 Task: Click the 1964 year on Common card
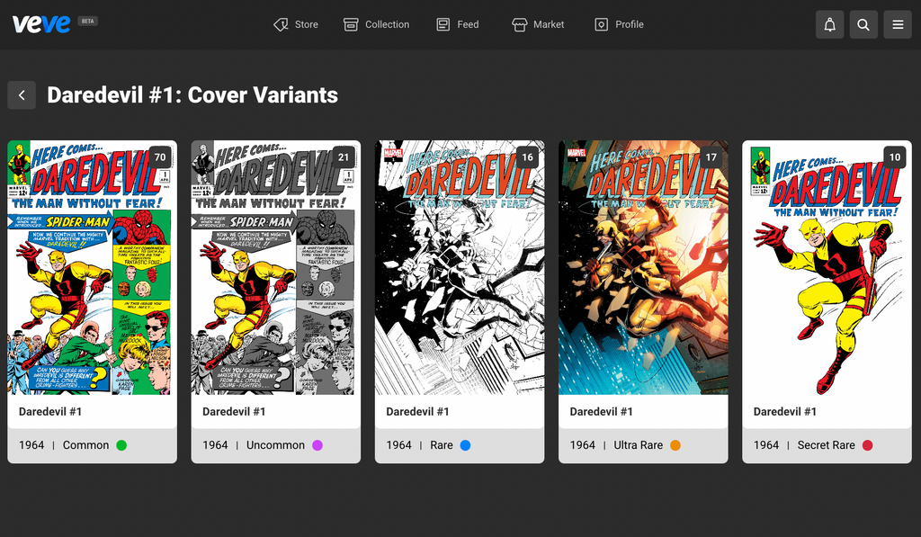click(x=31, y=445)
